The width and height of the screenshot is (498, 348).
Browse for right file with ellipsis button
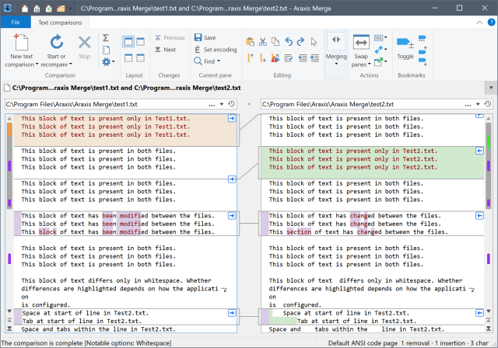tap(468, 105)
